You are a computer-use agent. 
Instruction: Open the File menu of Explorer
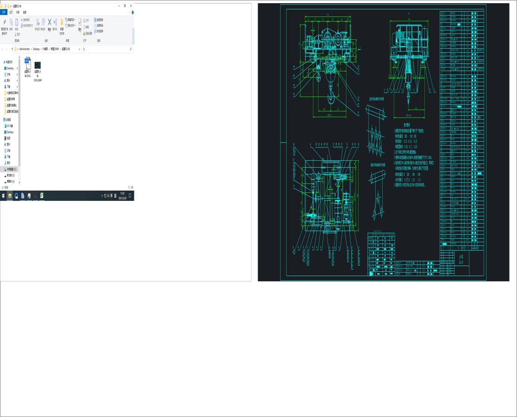(x=4, y=12)
